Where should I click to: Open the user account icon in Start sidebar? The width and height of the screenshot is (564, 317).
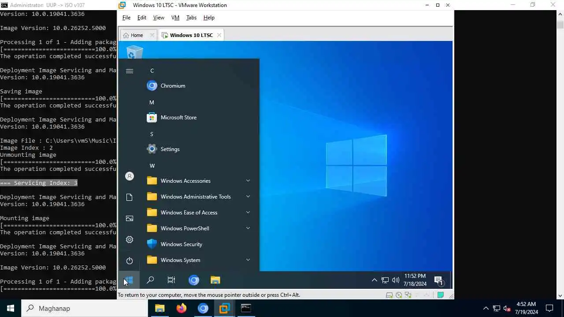(x=130, y=176)
